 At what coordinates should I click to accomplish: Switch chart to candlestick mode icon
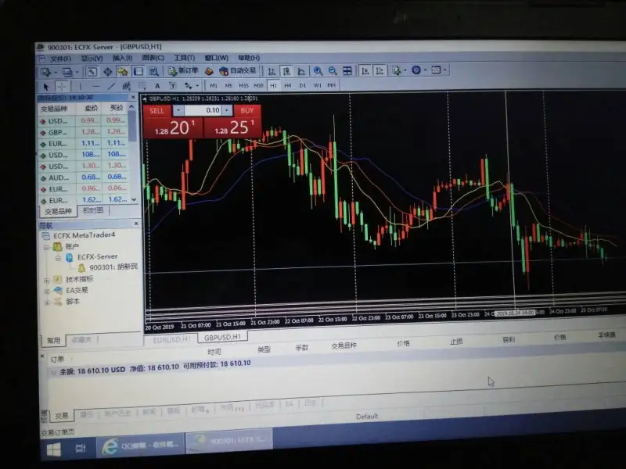tap(286, 71)
